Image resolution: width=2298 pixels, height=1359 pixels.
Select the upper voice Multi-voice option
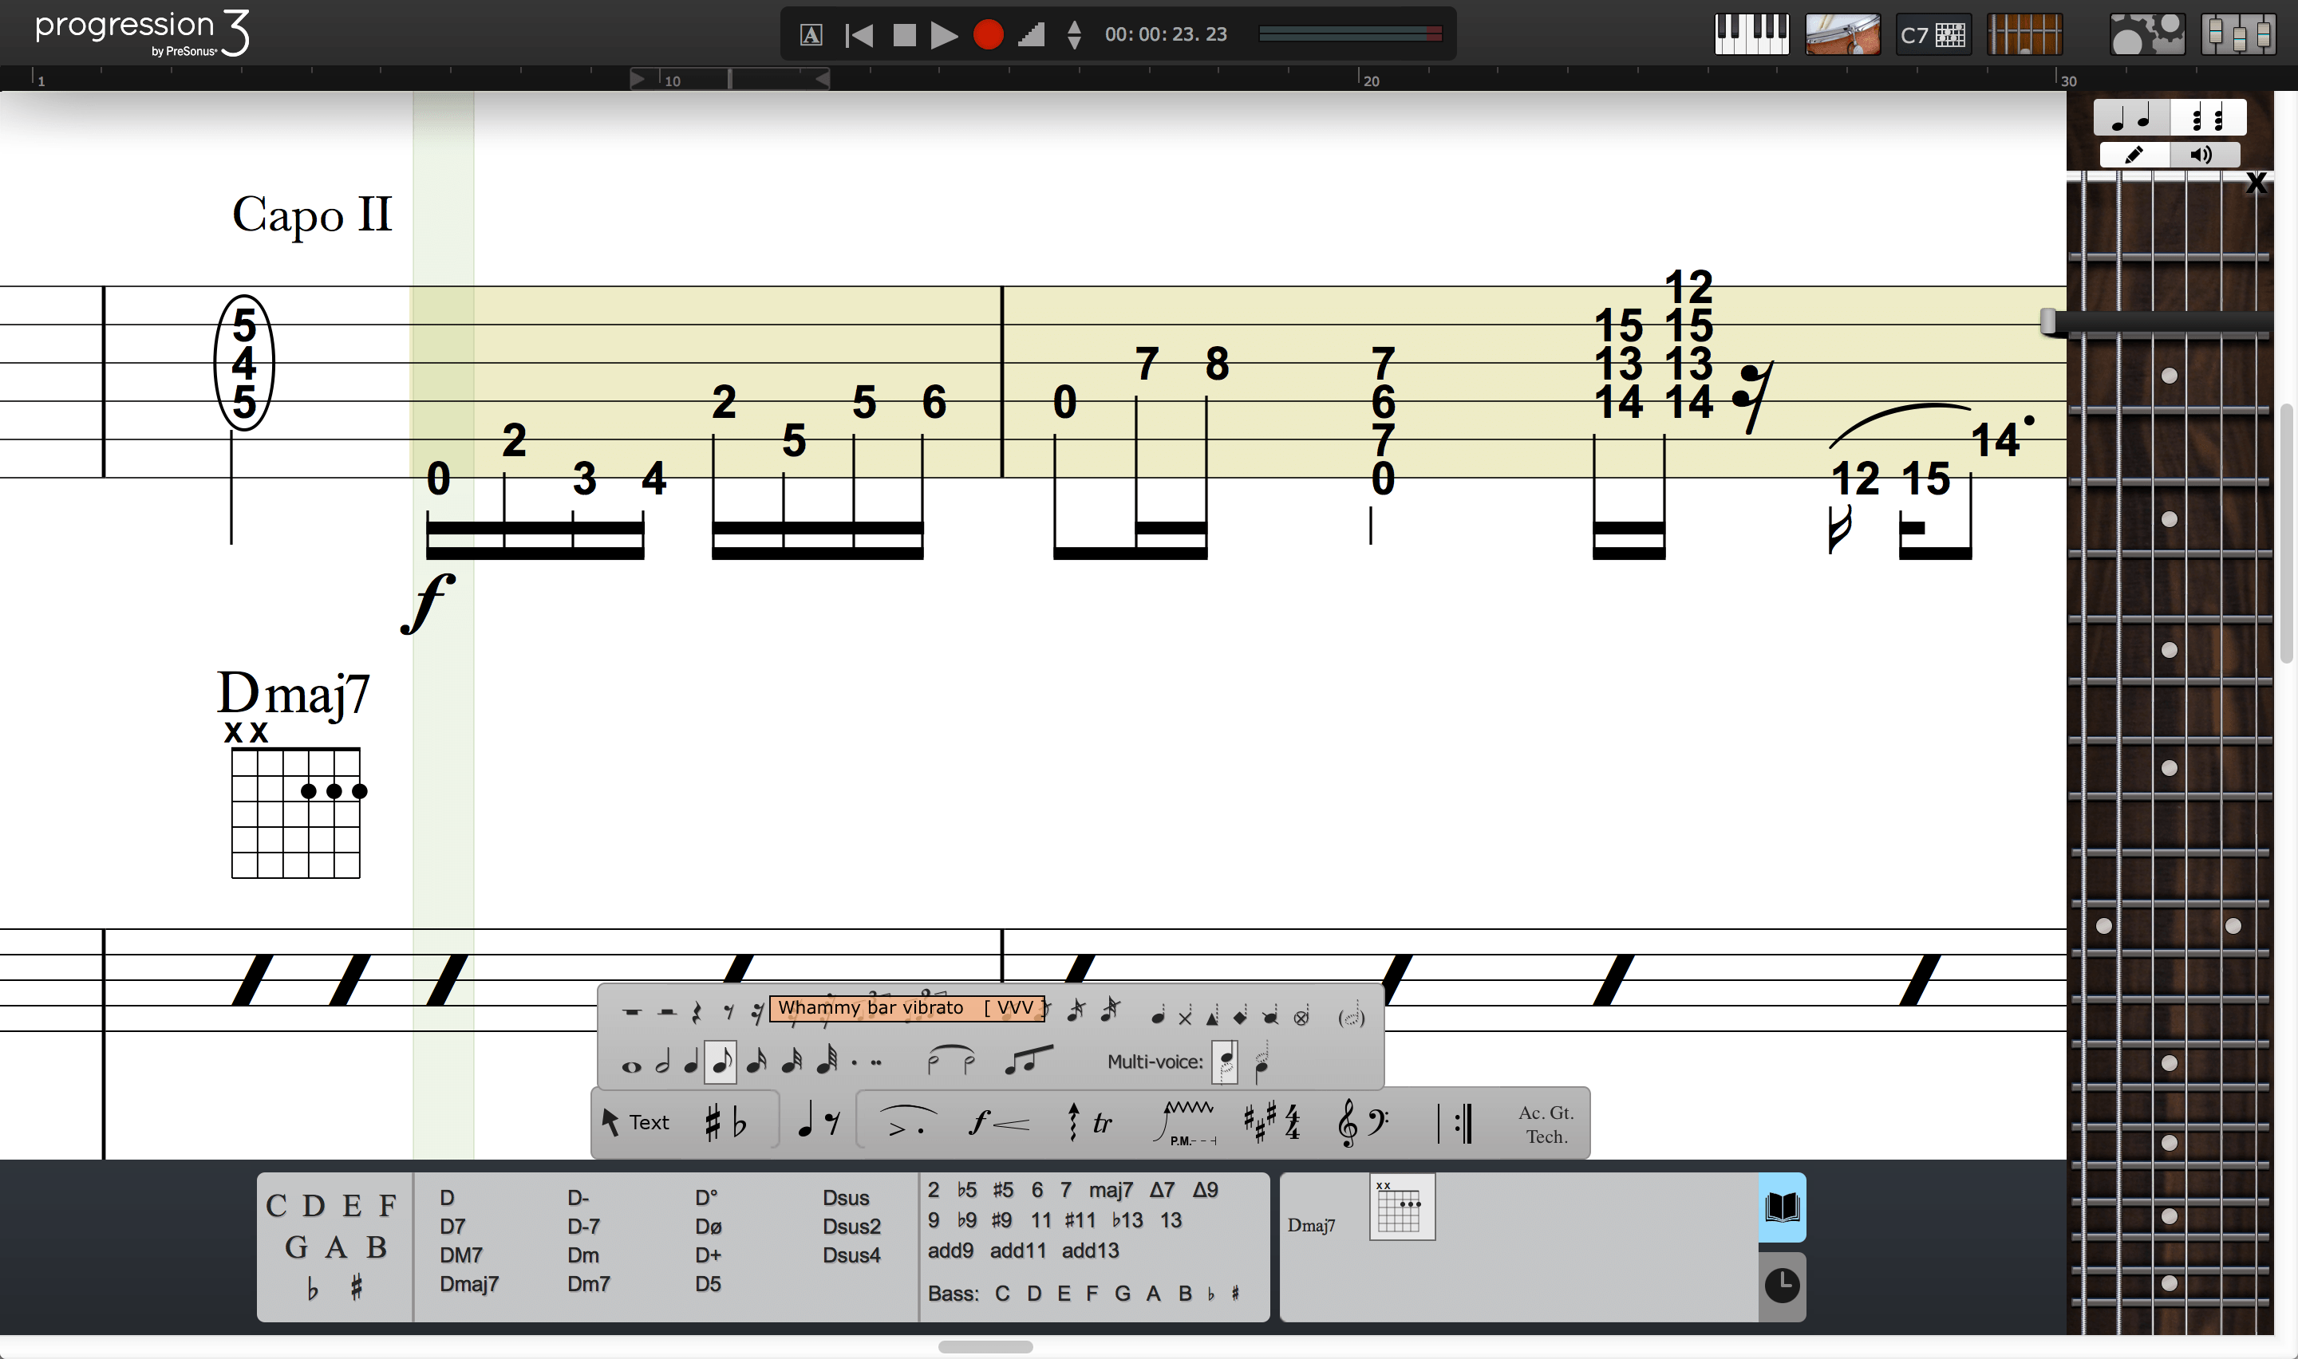1225,1062
